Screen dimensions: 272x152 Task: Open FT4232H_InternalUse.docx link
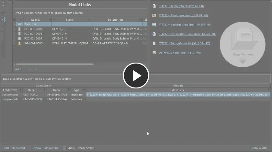click(x=187, y=34)
